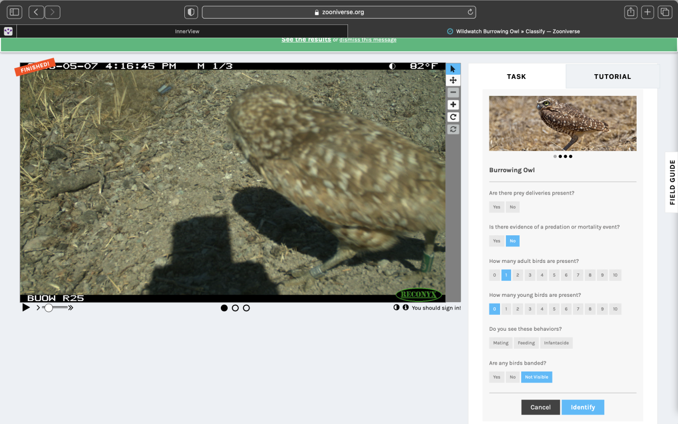Click the Burrowing Owl example photo

tap(563, 123)
